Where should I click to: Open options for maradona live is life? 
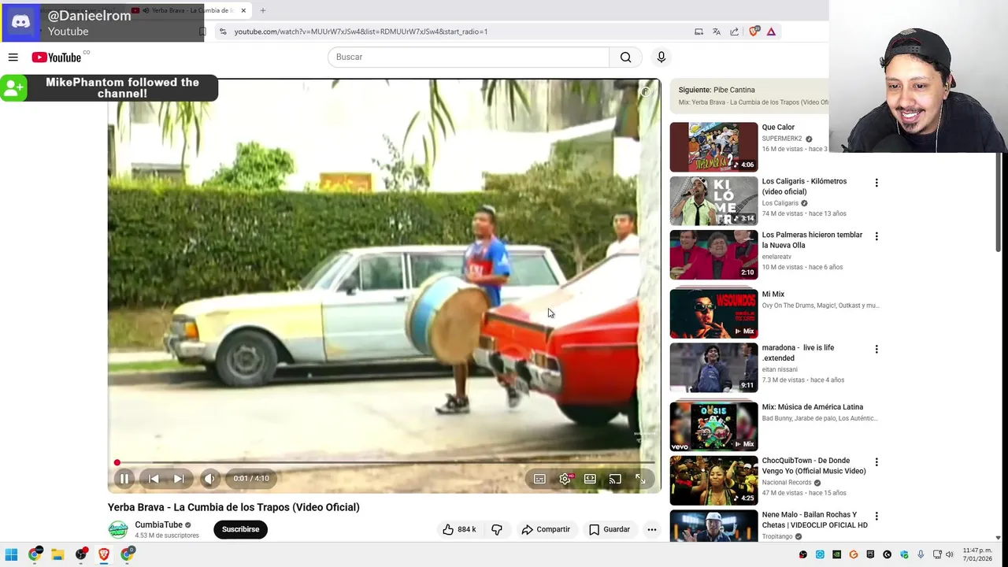point(876,349)
